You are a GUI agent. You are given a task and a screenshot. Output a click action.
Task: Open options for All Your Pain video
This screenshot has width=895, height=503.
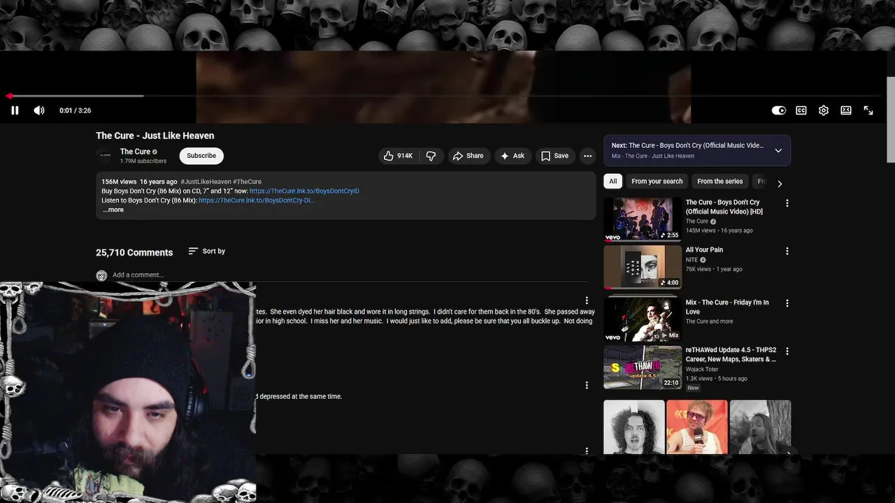[x=787, y=251]
